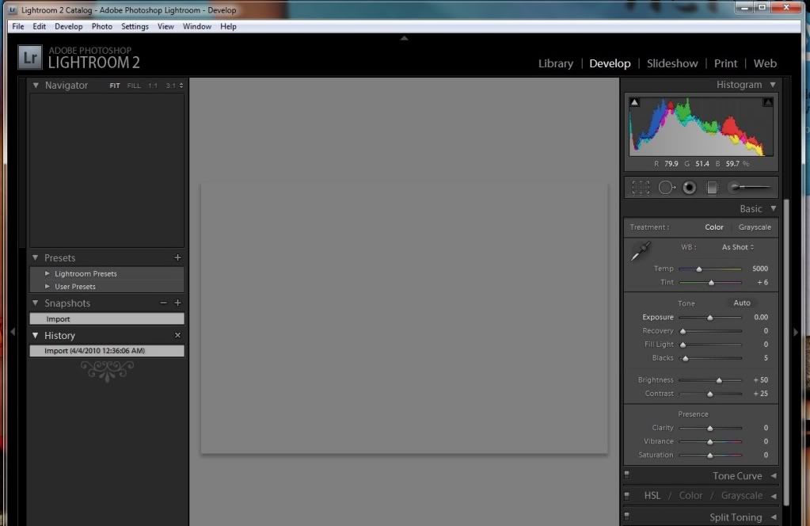810x526 pixels.
Task: Hide the top panel with the arrow
Action: point(405,38)
